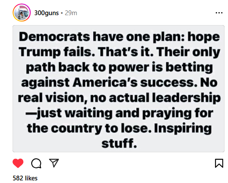Screen dimensions: 228x183
Task: Expand post options via ellipsis icon
Action: [219, 13]
